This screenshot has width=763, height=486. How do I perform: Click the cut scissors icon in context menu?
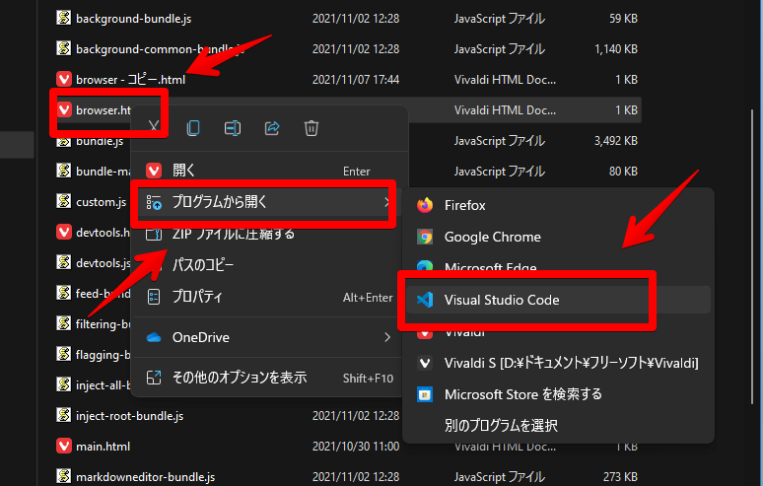(154, 127)
